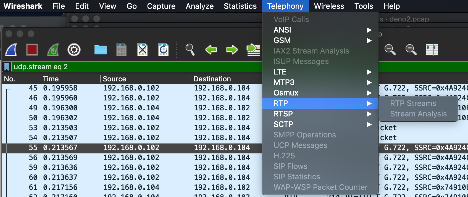Stop capturing packets with the red square
This screenshot has height=197, width=468.
(32, 50)
